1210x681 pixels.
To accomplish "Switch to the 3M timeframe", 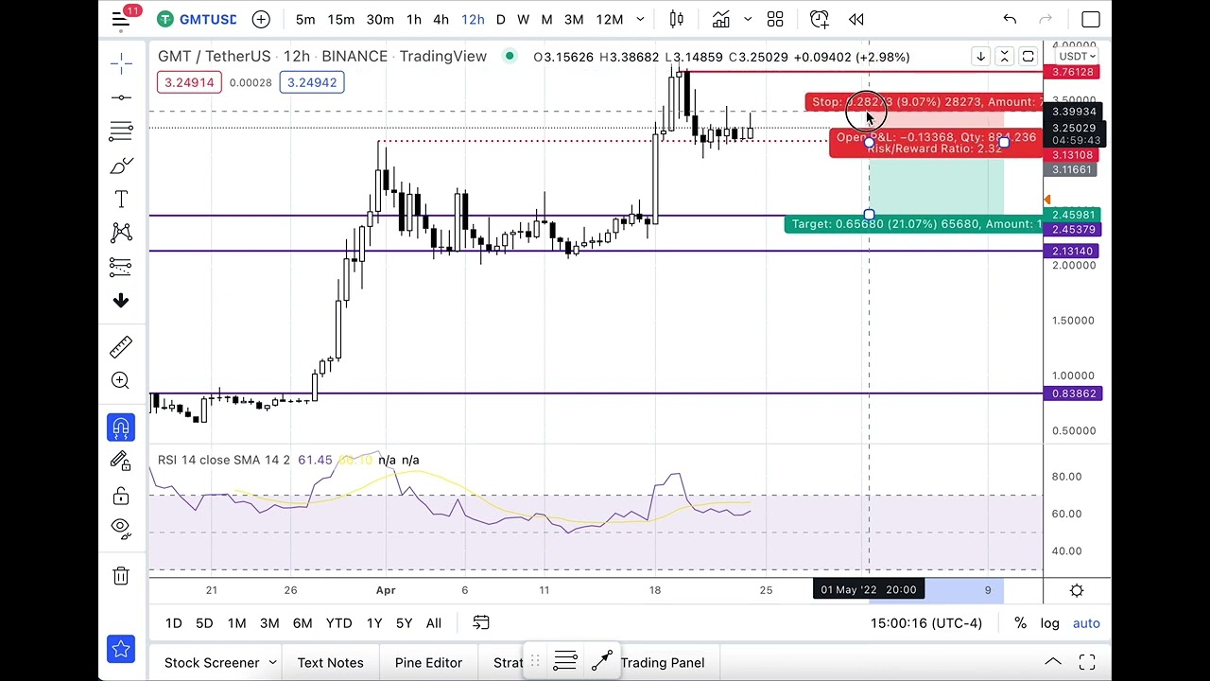I will [574, 19].
